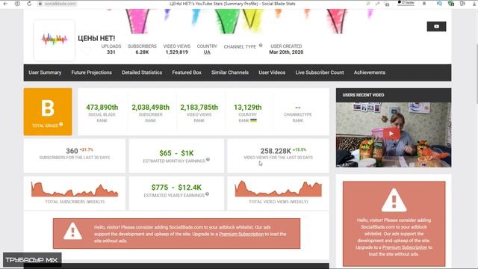This screenshot has width=478, height=269.
Task: Click the Mar 20th, 2020 user created date
Action: (286, 52)
